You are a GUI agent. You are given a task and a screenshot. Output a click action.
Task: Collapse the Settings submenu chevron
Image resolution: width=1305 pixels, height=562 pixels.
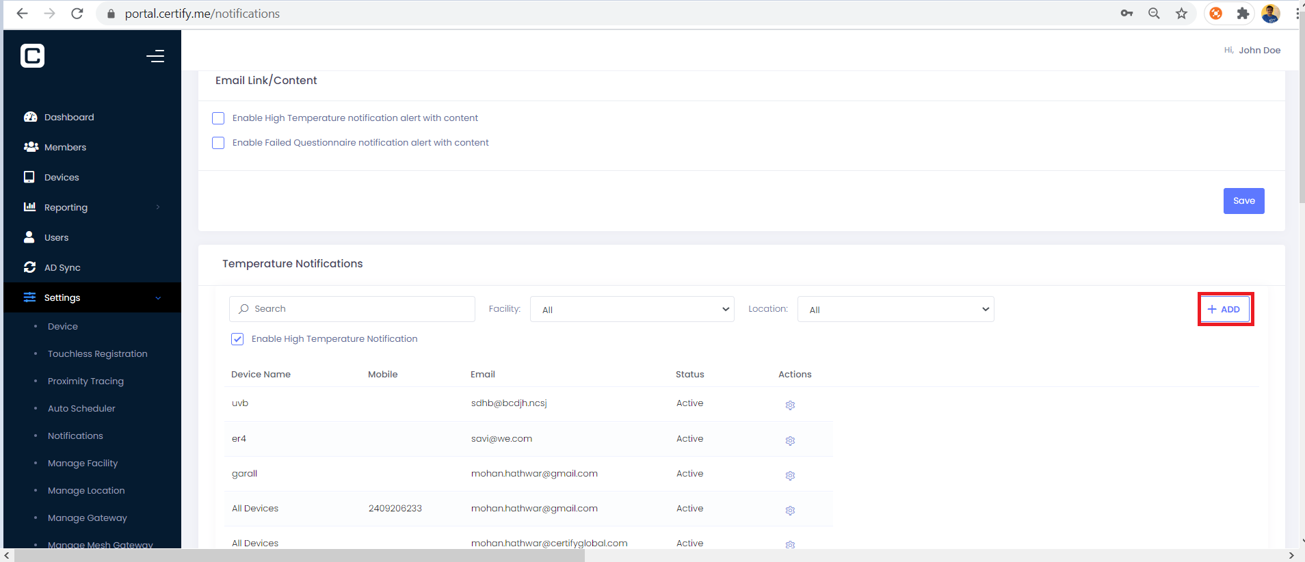point(158,297)
